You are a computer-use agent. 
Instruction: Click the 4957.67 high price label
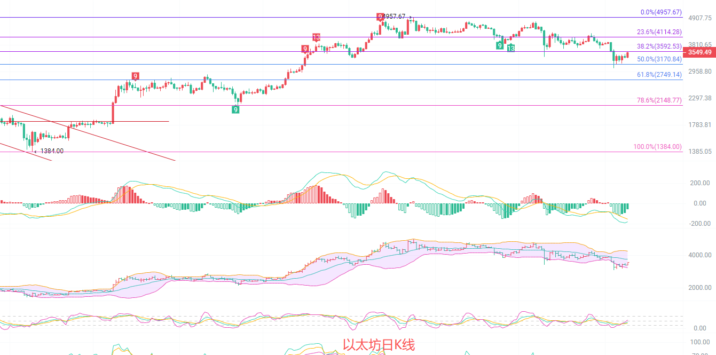pyautogui.click(x=394, y=17)
